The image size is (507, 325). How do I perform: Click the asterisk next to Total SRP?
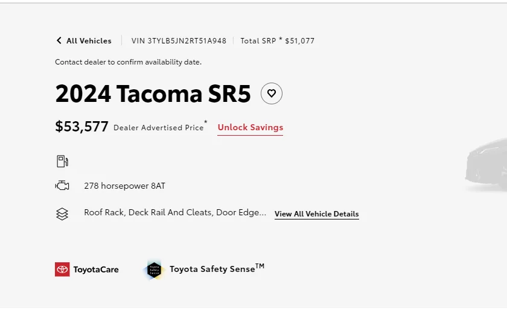click(280, 40)
